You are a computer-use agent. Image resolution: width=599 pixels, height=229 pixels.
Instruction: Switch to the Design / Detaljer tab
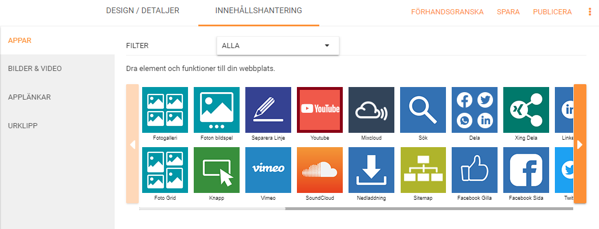(143, 11)
